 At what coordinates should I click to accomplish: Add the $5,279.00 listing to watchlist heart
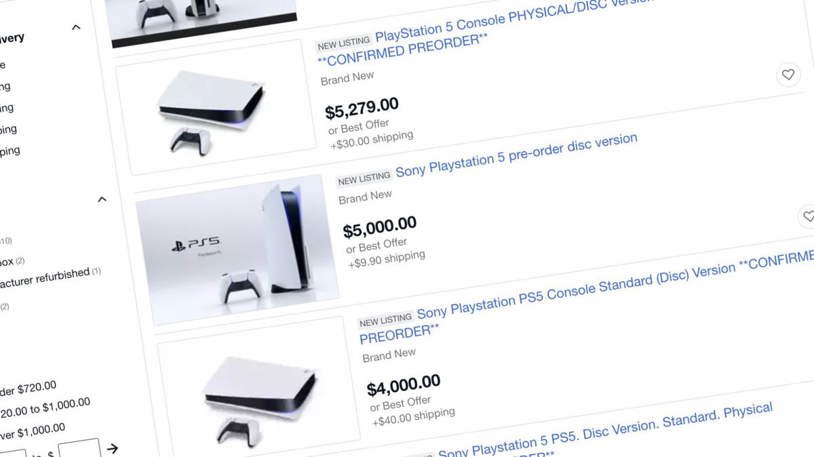tap(788, 75)
